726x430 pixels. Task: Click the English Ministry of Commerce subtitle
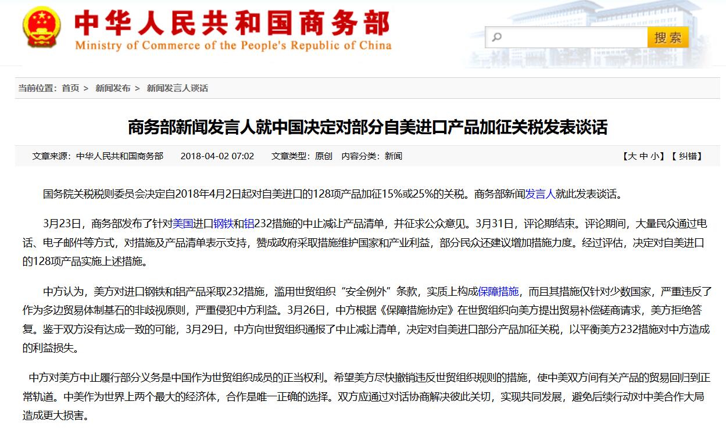[233, 46]
